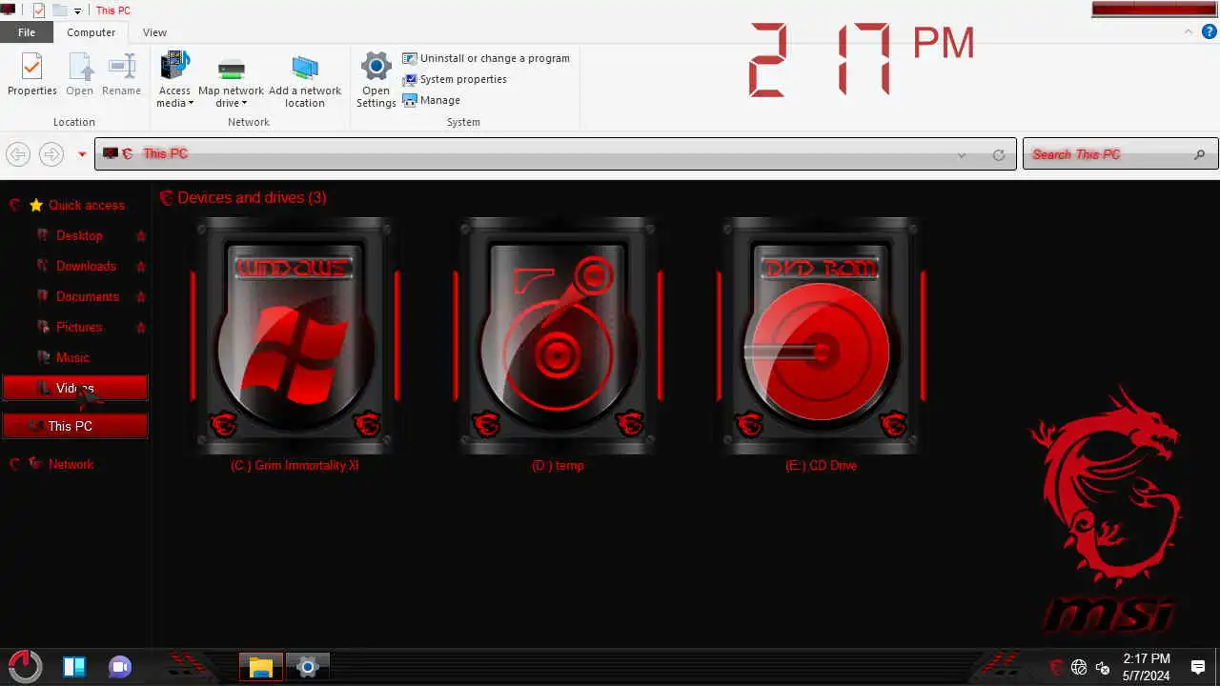Expand the Network tree node
This screenshot has height=686, width=1220.
(14, 464)
